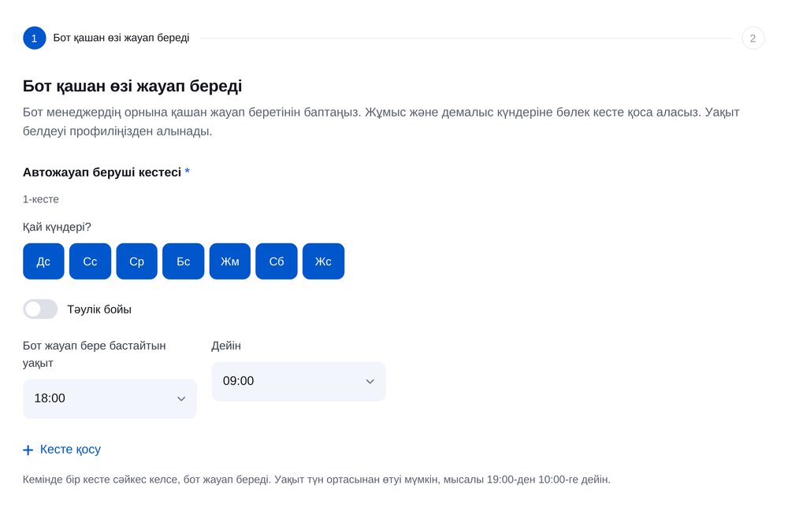Go to step 2 circle indicator
The width and height of the screenshot is (788, 511).
[753, 38]
